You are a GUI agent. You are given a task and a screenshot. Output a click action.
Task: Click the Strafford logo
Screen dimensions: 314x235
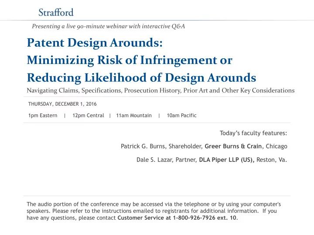pos(56,12)
